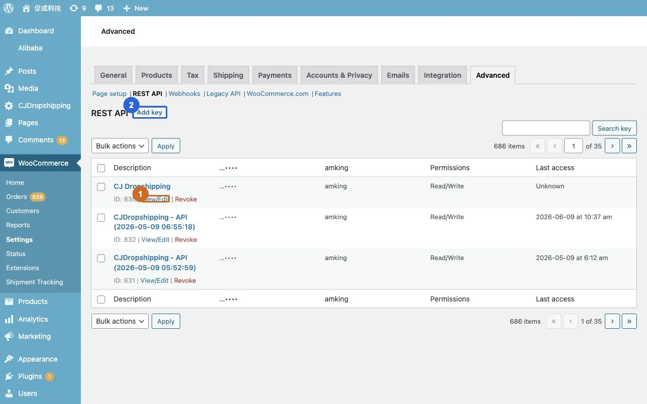Revoke the key with ID 832
The height and width of the screenshot is (404, 647).
coord(186,240)
